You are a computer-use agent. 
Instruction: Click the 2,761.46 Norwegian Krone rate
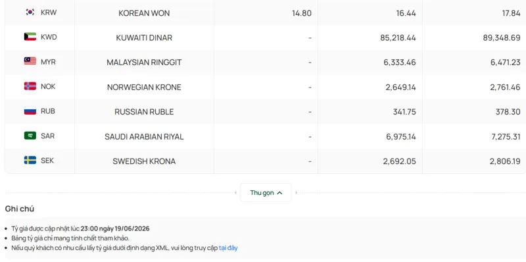coord(506,88)
